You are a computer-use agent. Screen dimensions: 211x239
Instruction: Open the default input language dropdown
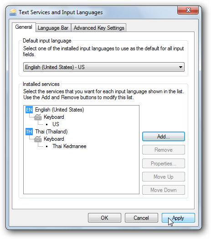click(104, 67)
